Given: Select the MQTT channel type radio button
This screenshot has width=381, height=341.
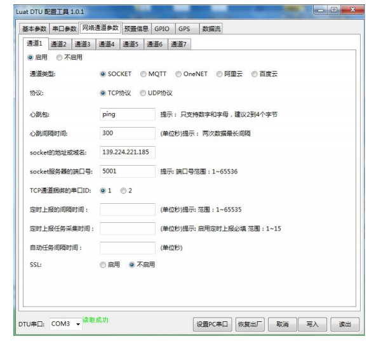Looking at the screenshot, I should point(144,74).
